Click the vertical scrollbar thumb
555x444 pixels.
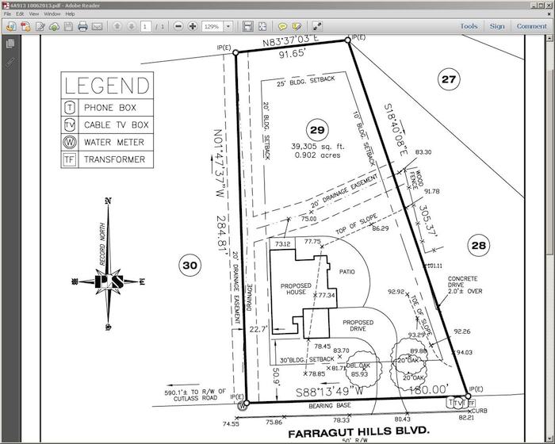click(x=549, y=162)
